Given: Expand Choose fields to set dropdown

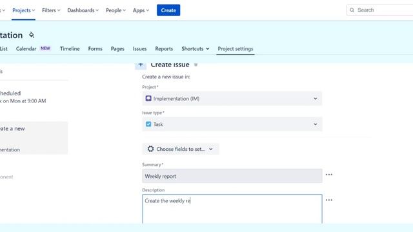Looking at the screenshot, I should [x=181, y=149].
